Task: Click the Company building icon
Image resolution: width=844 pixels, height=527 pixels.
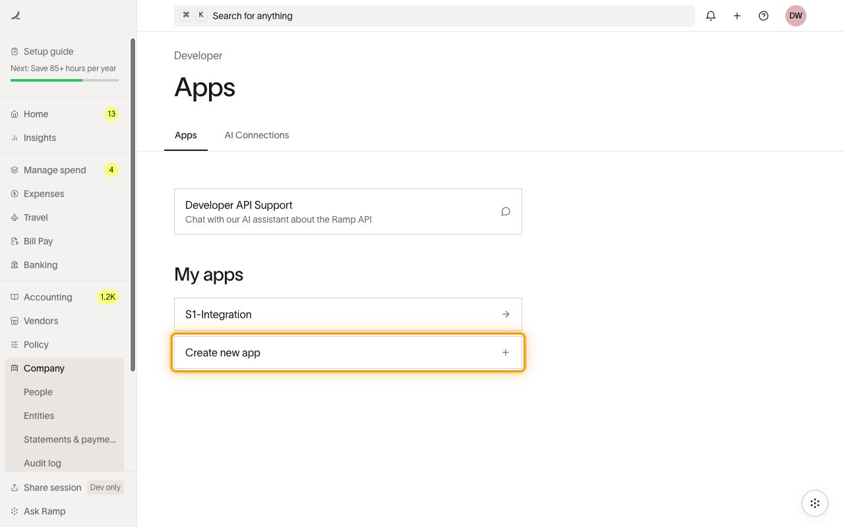Action: point(15,368)
